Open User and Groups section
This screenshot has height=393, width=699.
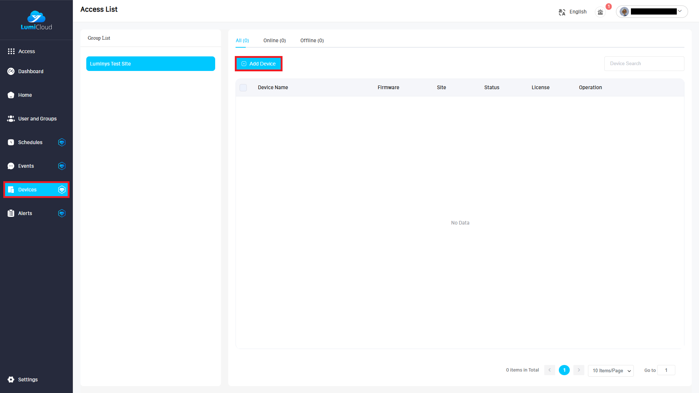tap(37, 119)
